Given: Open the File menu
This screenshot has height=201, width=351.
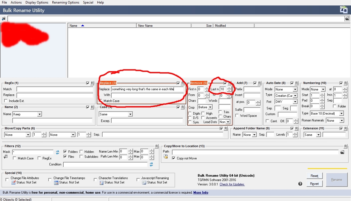Looking at the screenshot, I should click(x=4, y=2).
